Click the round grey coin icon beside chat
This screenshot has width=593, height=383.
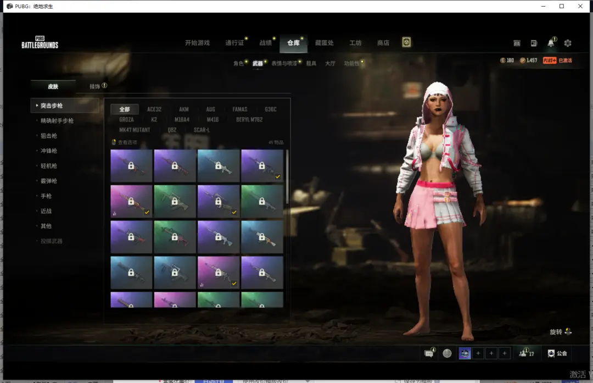tap(447, 353)
